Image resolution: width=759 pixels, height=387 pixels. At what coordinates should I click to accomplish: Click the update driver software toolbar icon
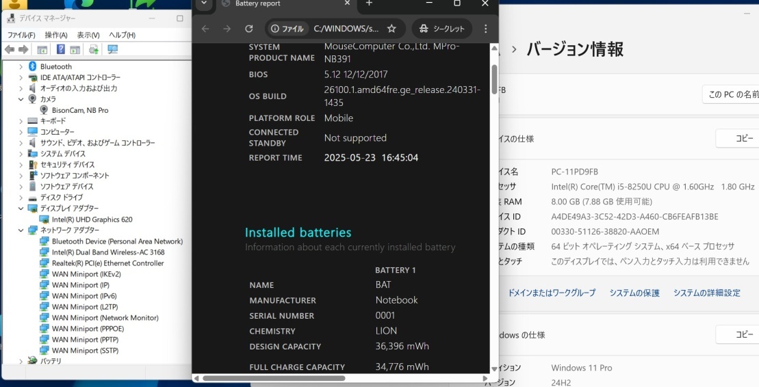94,49
